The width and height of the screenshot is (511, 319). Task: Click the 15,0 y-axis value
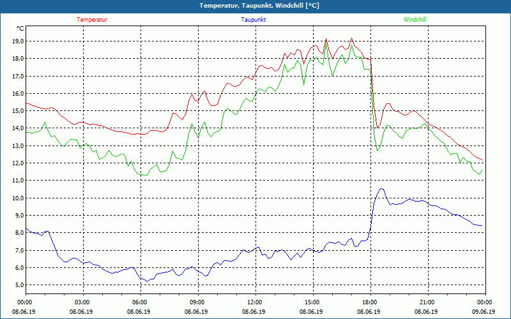(19, 110)
